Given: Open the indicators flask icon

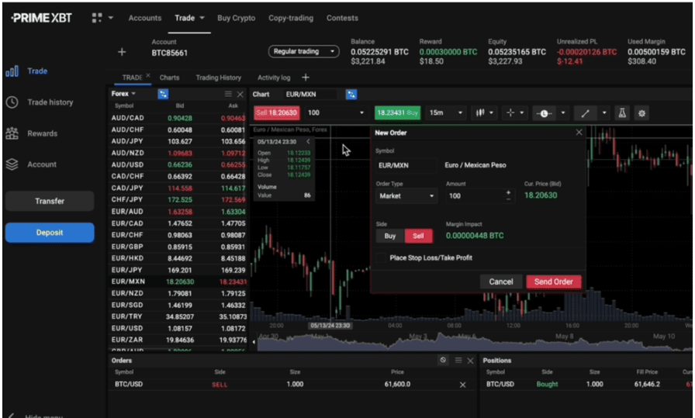Looking at the screenshot, I should [x=622, y=113].
